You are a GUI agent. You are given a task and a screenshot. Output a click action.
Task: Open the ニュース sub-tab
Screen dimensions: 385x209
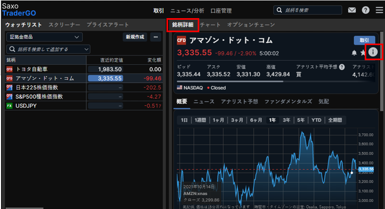[x=204, y=102]
